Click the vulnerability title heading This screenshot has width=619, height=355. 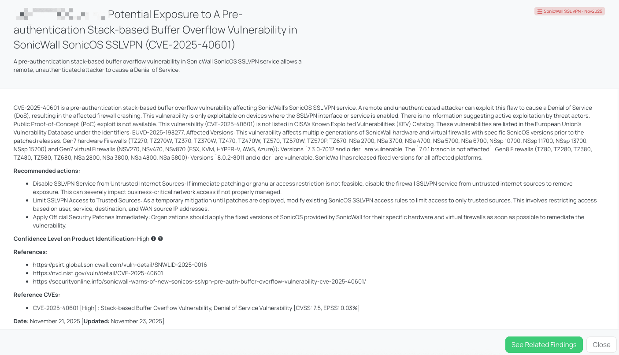(156, 30)
